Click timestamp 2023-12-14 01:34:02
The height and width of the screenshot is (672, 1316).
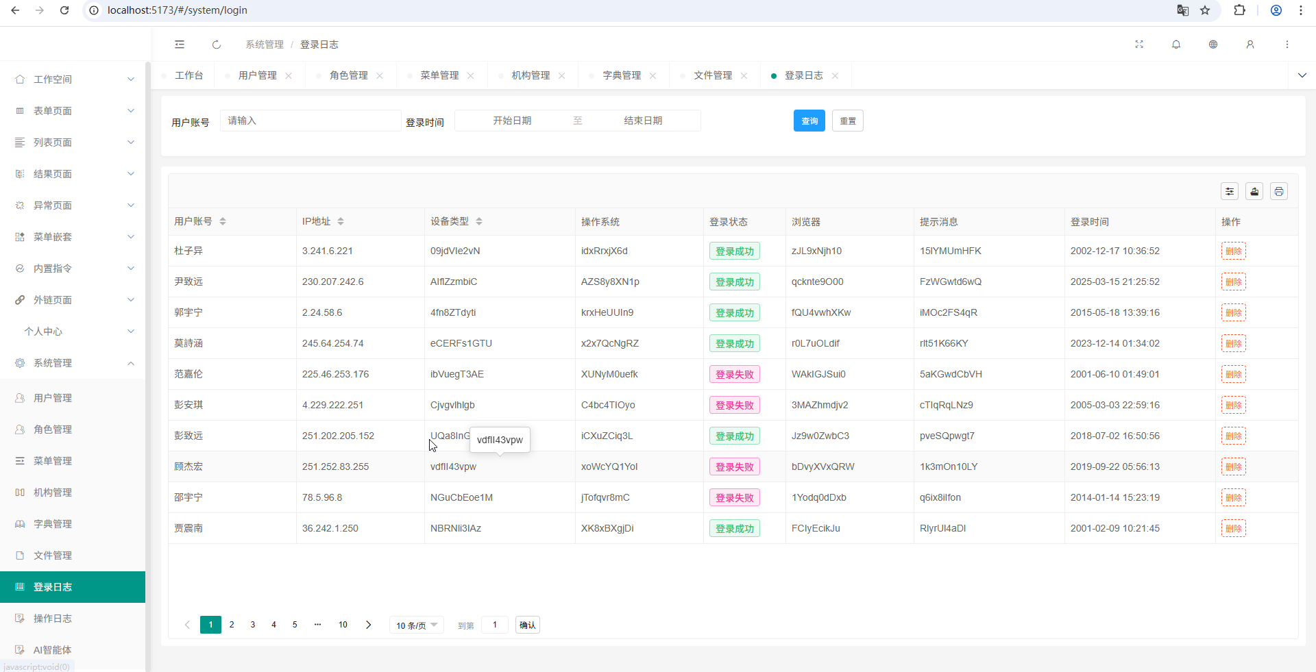[1115, 343]
